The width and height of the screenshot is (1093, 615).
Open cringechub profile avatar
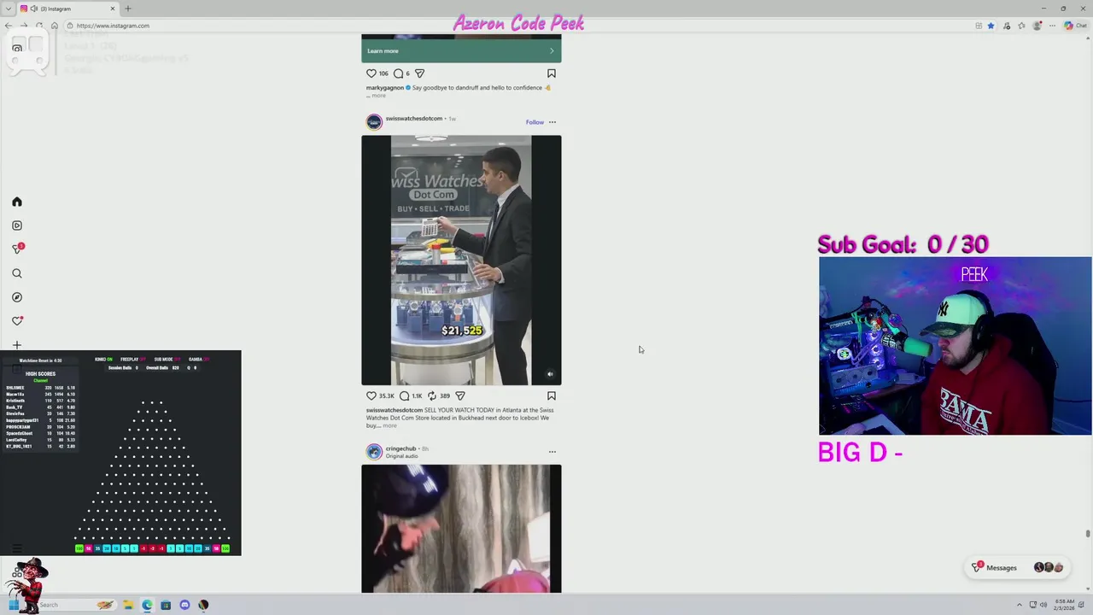[374, 451]
